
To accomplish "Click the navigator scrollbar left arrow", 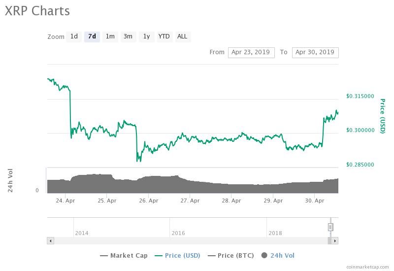I will 51,241.
